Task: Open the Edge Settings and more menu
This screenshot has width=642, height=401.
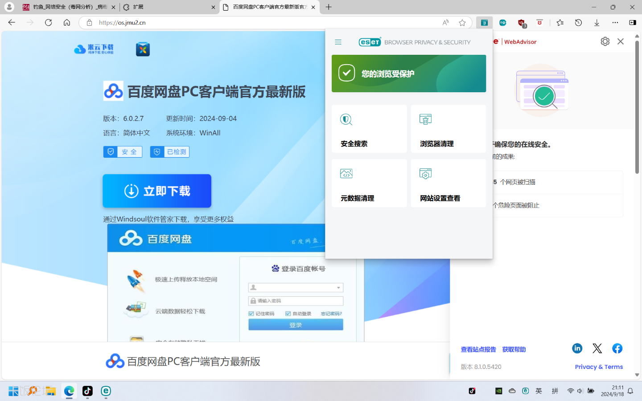Action: (615, 23)
